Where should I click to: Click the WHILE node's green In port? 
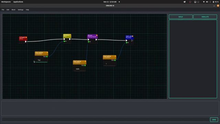pyautogui.click(x=64, y=41)
